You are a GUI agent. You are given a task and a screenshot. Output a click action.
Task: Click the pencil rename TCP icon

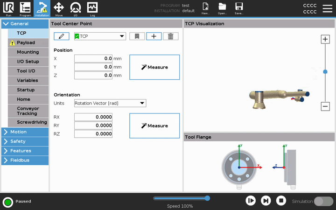point(62,36)
